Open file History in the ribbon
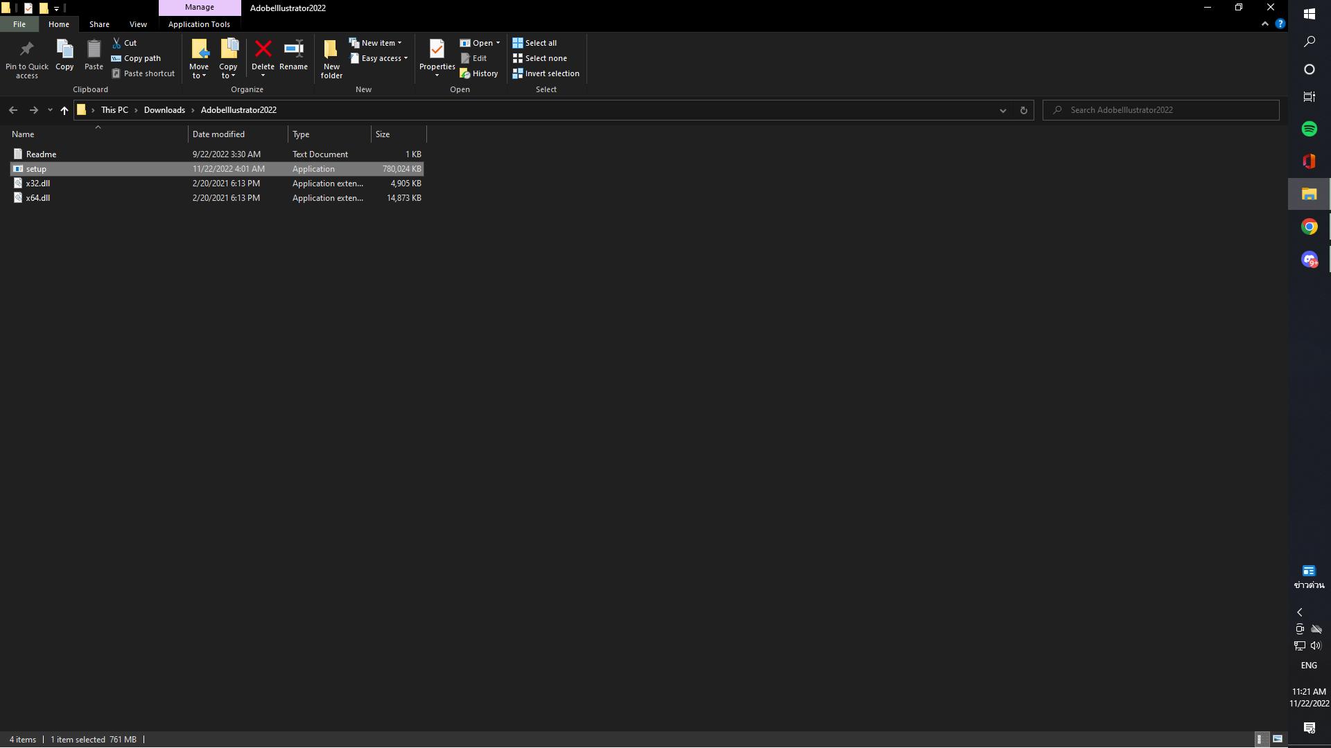Image resolution: width=1331 pixels, height=748 pixels. [479, 73]
